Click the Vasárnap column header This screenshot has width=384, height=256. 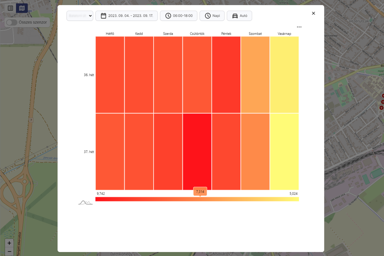point(284,34)
